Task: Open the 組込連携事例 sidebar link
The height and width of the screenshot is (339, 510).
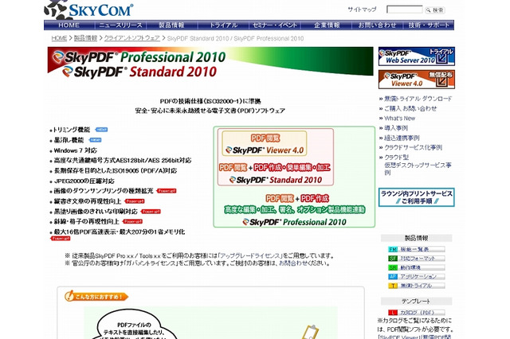Action: [x=402, y=138]
